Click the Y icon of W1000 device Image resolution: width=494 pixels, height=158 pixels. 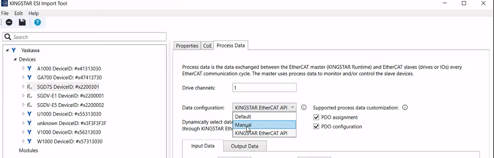coord(29,141)
